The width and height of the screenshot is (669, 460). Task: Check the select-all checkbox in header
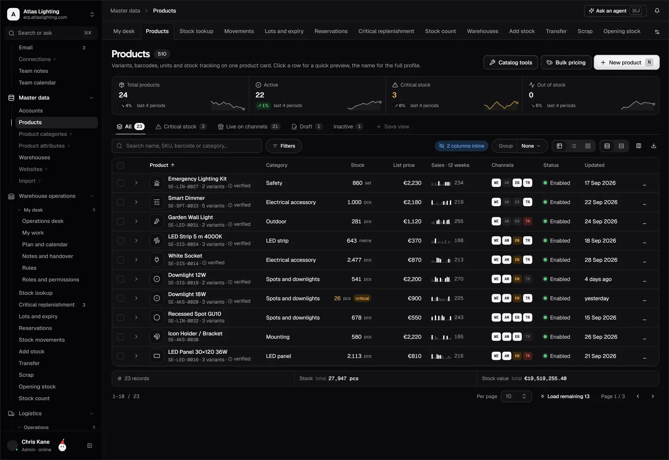(120, 165)
